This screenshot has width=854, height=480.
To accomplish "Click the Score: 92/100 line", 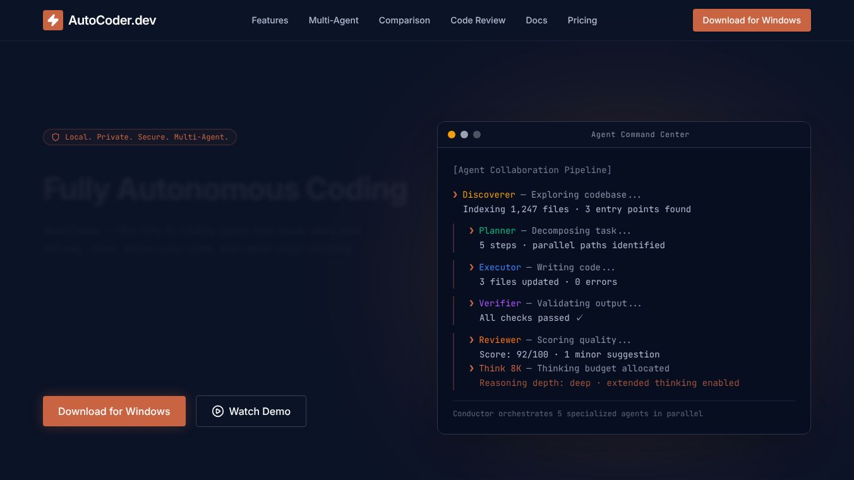I will 569,354.
